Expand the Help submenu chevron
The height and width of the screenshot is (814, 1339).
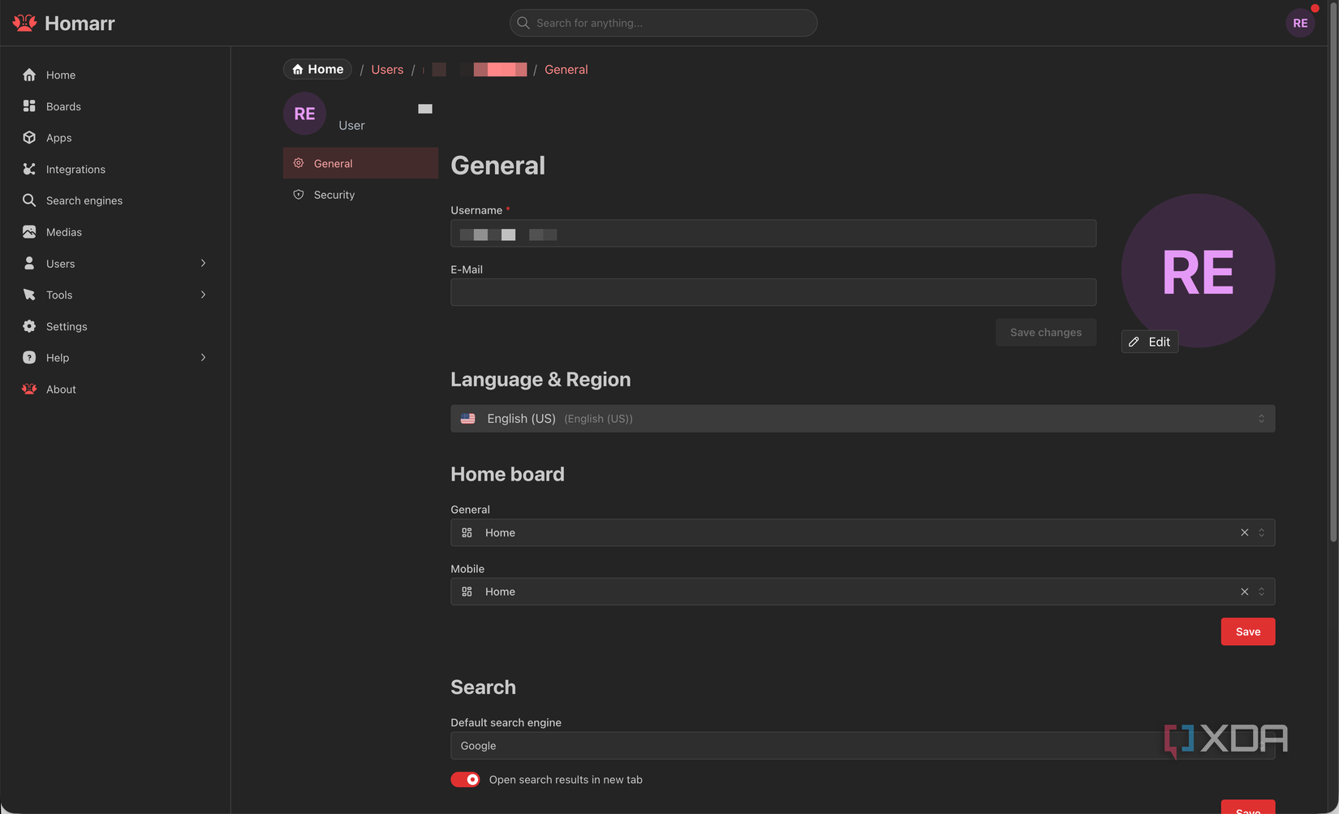point(203,357)
